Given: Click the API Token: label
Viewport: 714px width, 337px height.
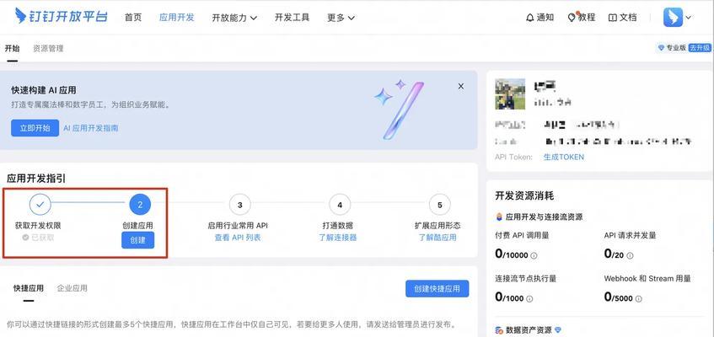Looking at the screenshot, I should (513, 157).
